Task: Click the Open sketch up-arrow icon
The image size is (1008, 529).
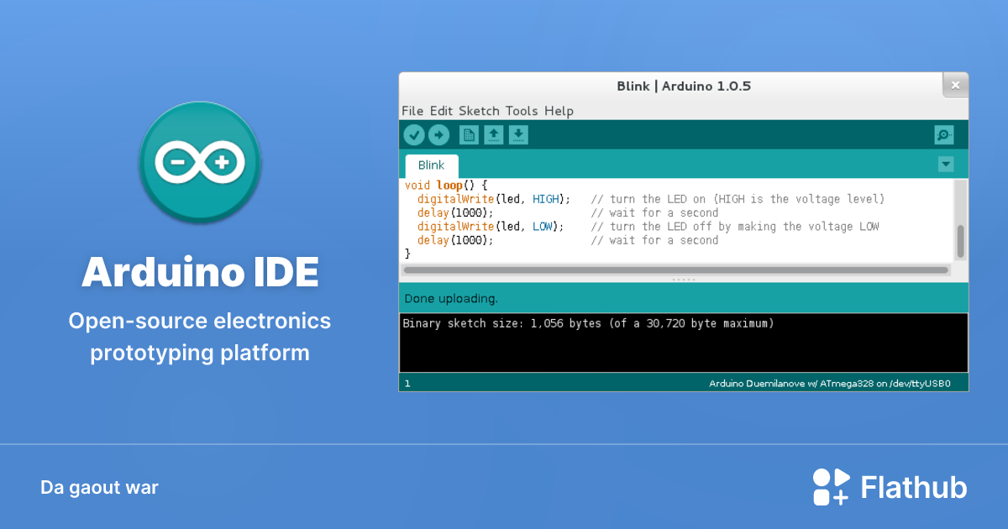Action: (493, 134)
